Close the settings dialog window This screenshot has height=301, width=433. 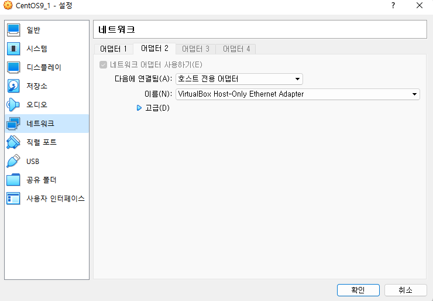click(x=420, y=5)
